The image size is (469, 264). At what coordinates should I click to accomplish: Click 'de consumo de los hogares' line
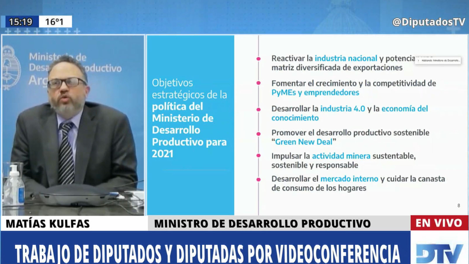coord(319,188)
